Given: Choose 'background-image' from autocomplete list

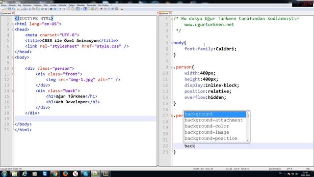Looking at the screenshot, I should [215, 132].
